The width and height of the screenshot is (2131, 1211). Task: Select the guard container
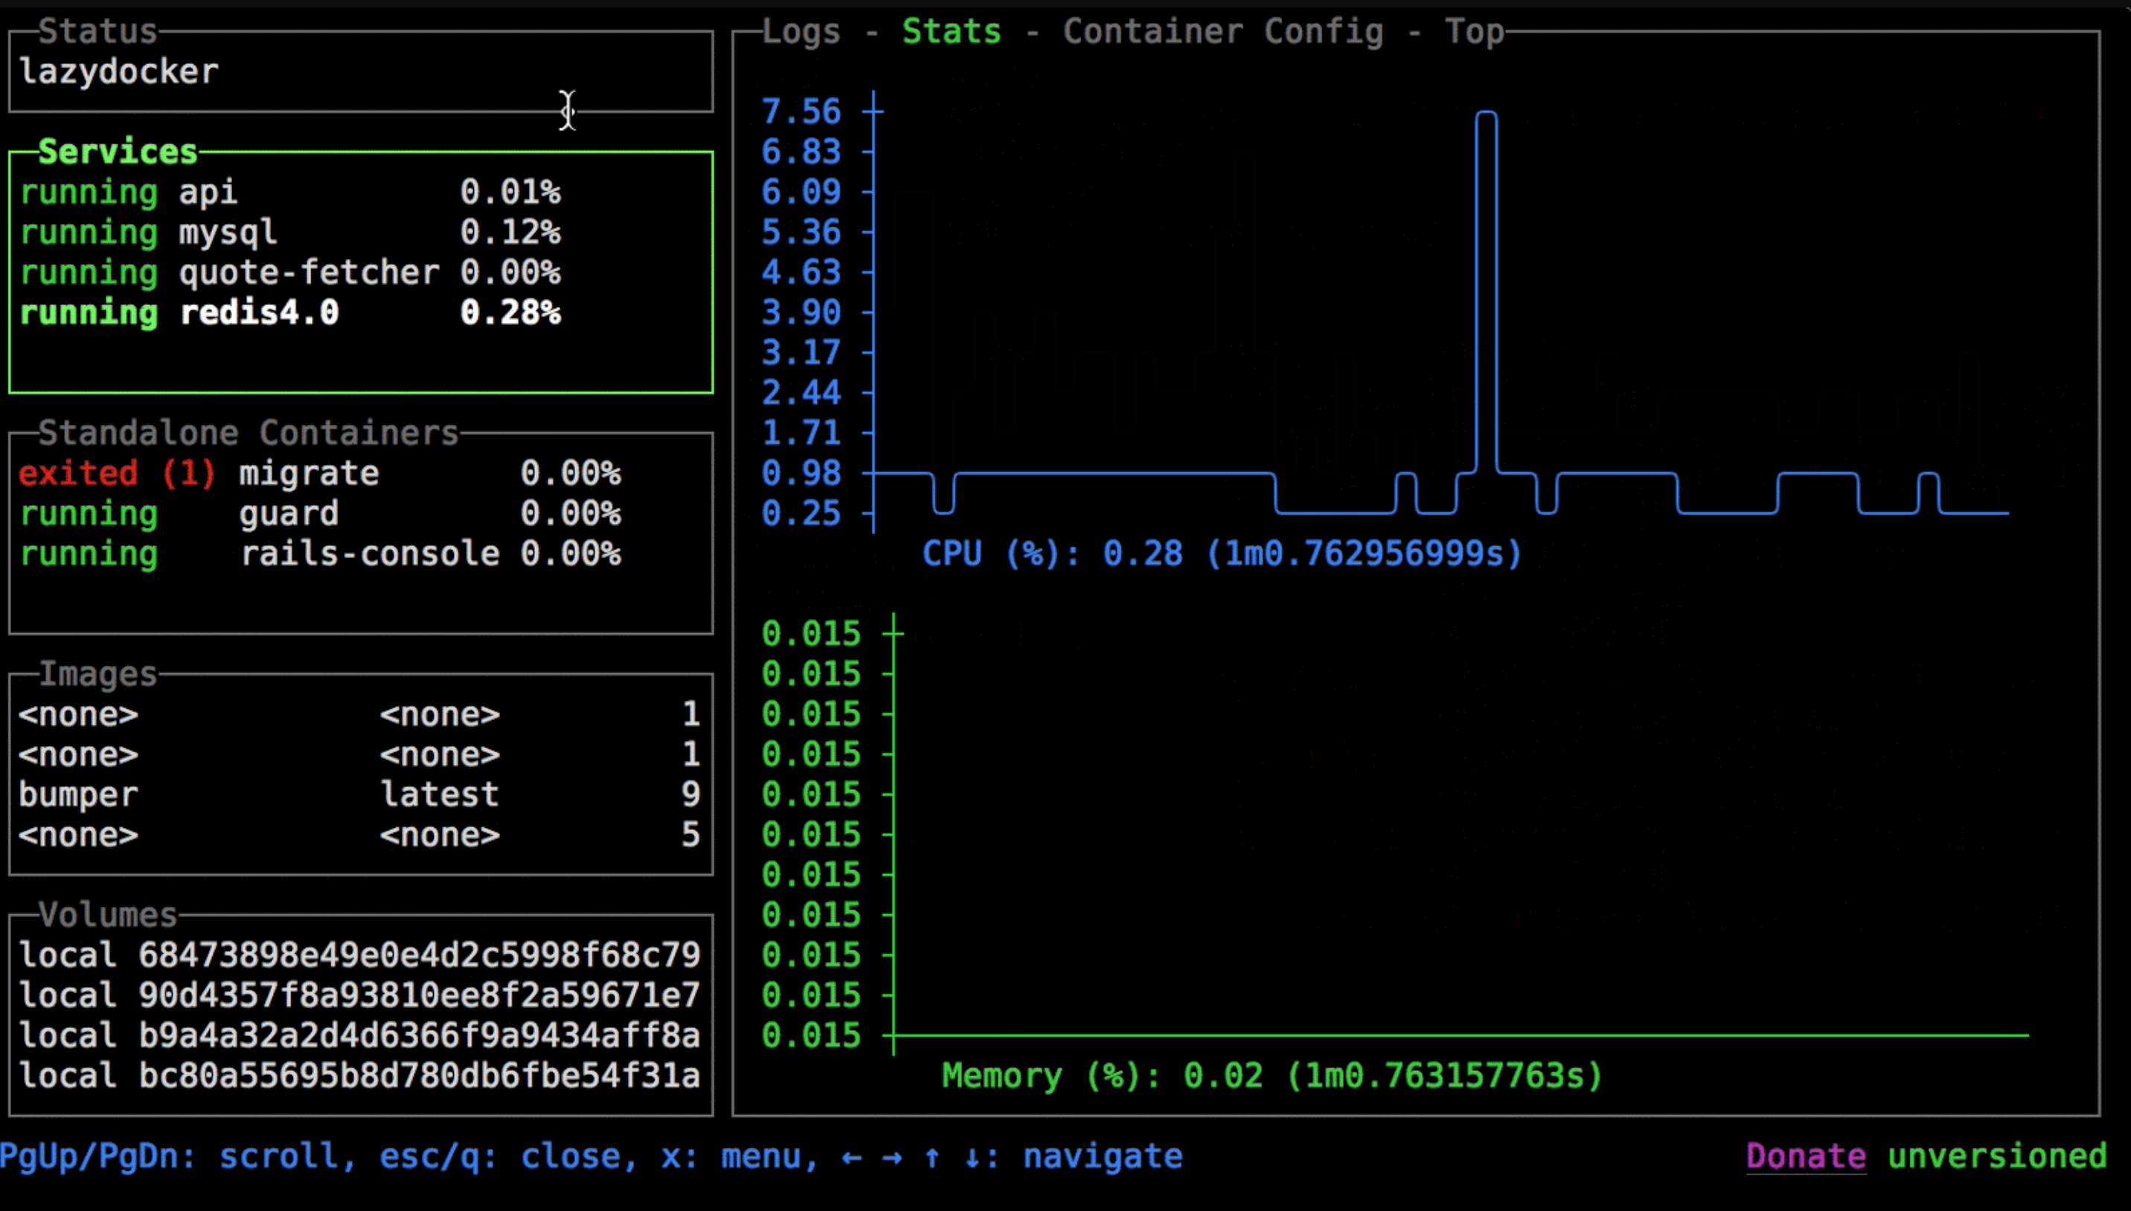click(289, 513)
